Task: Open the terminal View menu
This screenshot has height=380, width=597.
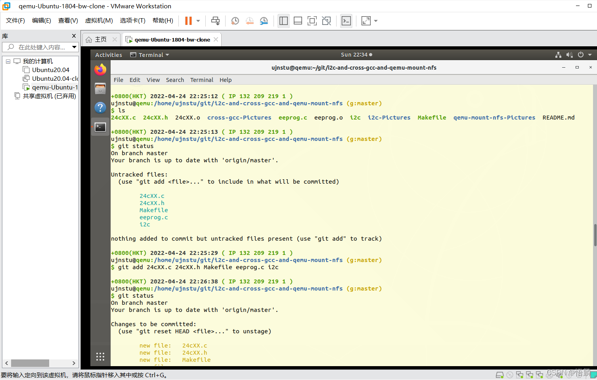Action: click(153, 80)
